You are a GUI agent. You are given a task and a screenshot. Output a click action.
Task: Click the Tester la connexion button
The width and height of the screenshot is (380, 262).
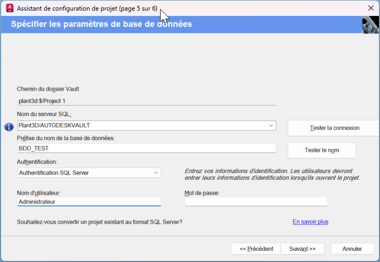click(x=334, y=128)
